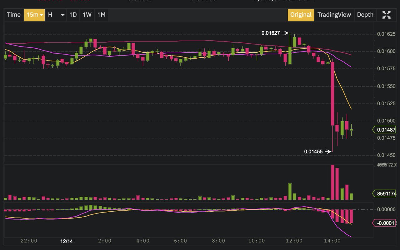The image size is (400, 250).
Task: Open the H hourly interval dropdown
Action: click(x=56, y=15)
